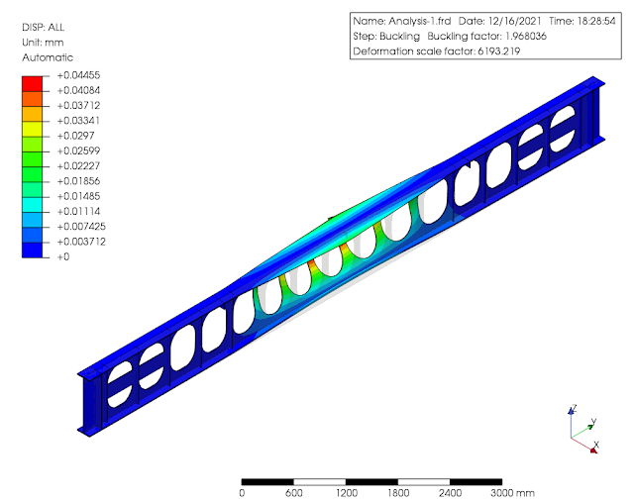Click the scale bar's '2400' label

click(451, 493)
